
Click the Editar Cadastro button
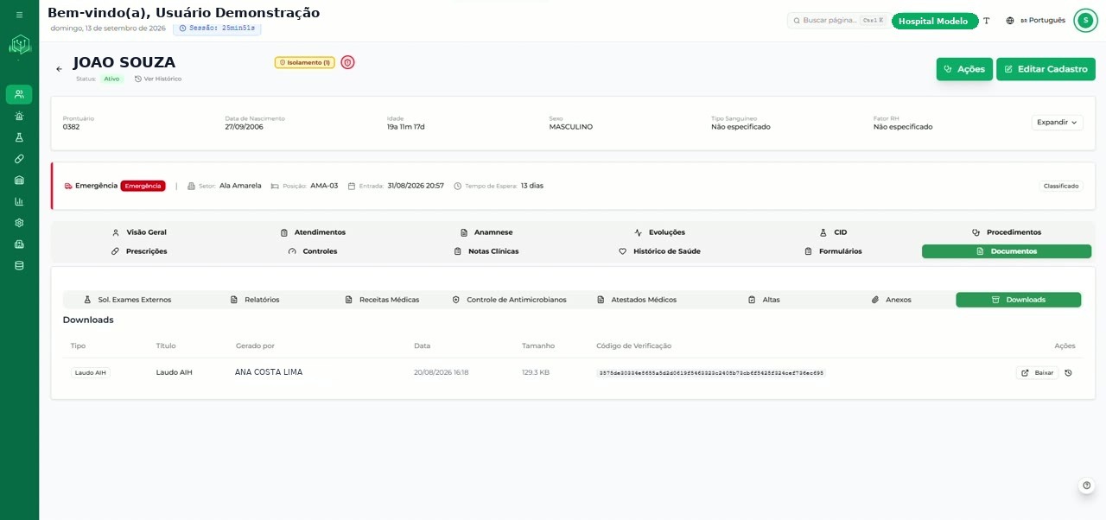pyautogui.click(x=1046, y=69)
